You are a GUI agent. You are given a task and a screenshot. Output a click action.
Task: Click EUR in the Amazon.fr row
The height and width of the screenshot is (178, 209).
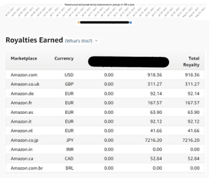coord(69,103)
